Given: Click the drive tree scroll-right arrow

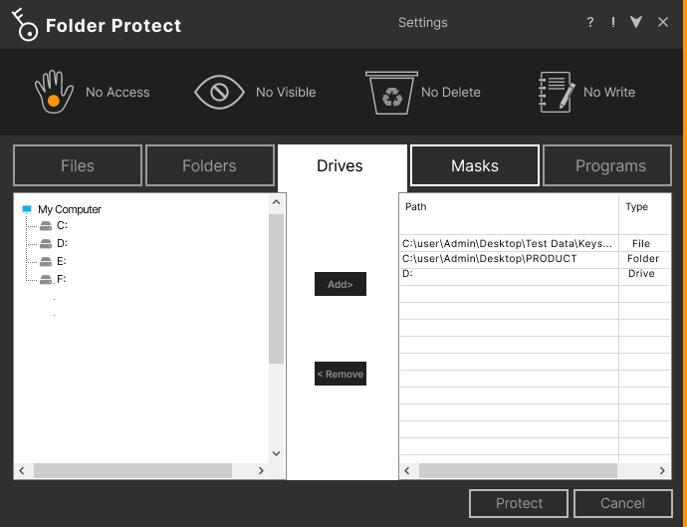Looking at the screenshot, I should (261, 470).
